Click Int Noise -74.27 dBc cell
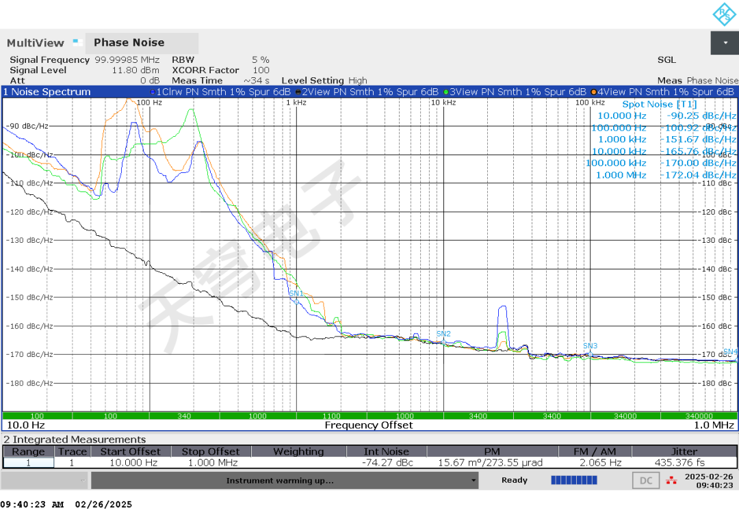This screenshot has height=519, width=739. tap(387, 462)
